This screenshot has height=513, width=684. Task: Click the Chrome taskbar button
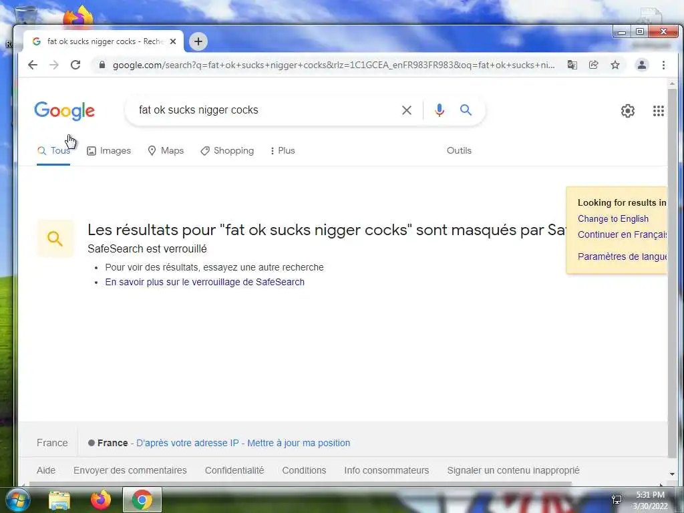pos(142,500)
